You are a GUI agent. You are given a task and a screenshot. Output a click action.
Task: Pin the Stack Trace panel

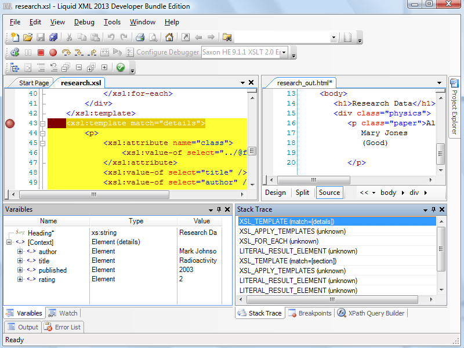click(433, 209)
